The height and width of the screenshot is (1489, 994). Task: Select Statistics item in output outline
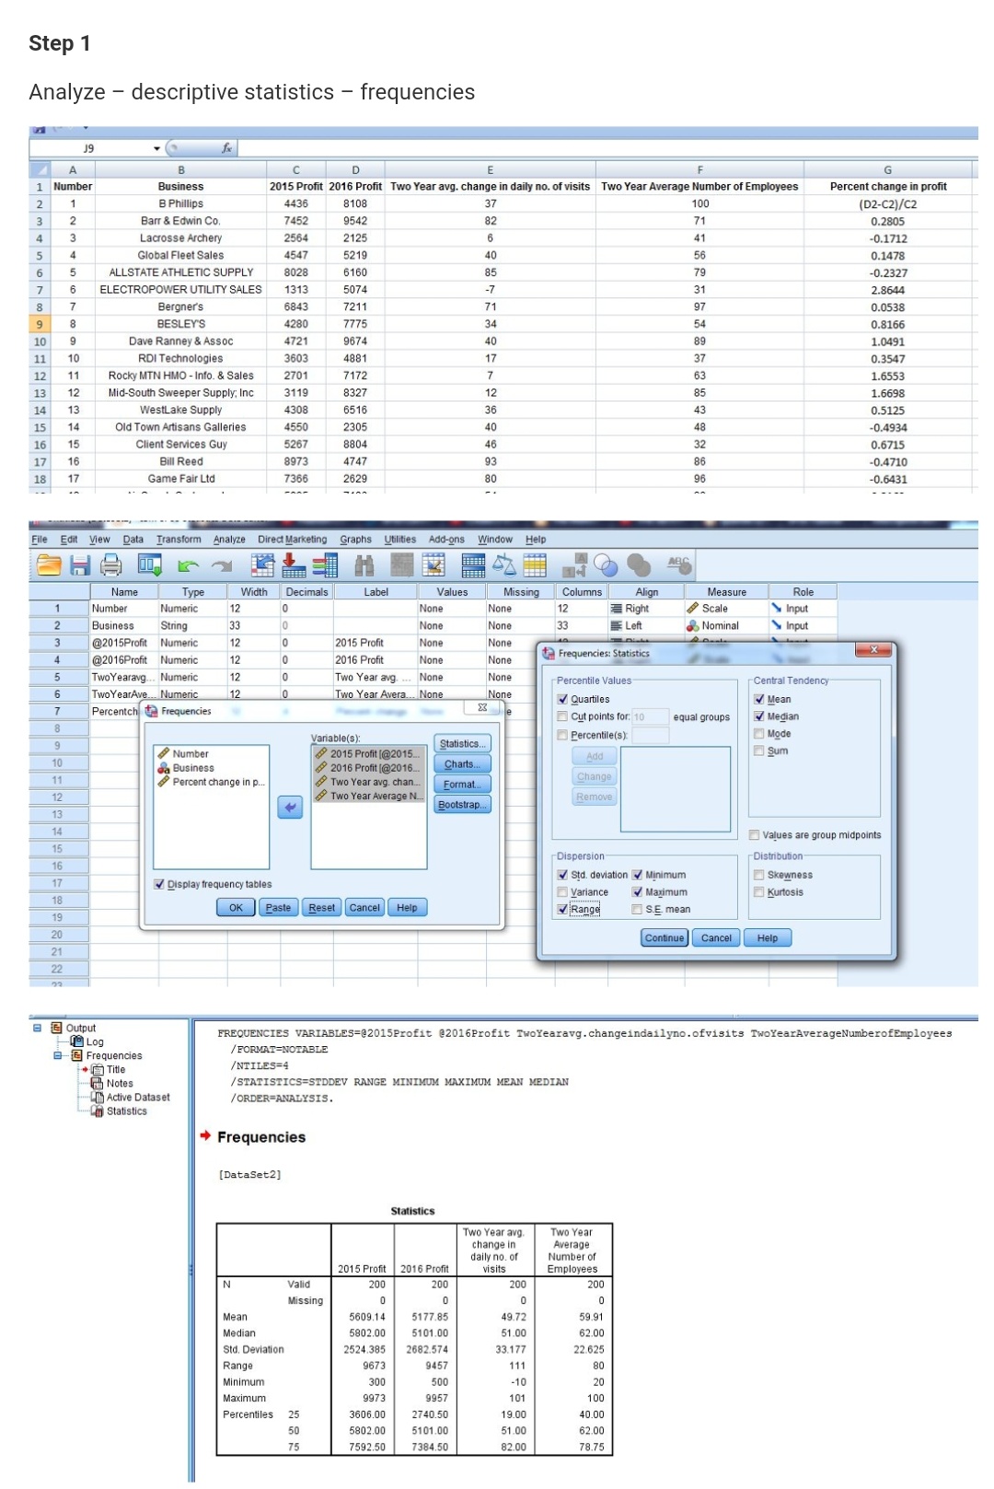click(126, 1111)
